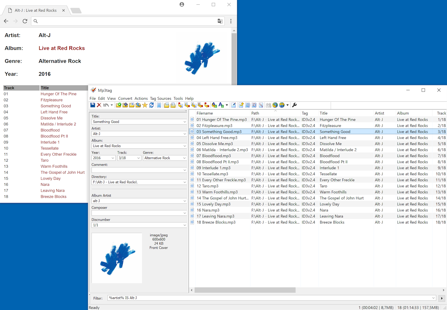Screen dimensions: 447x310
Task: Go back using the browser back button
Action: pyautogui.click(x=6, y=21)
